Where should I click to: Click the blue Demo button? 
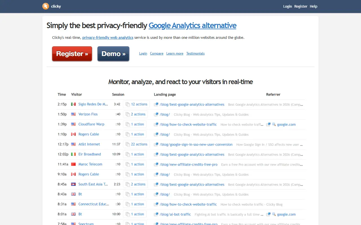point(113,54)
